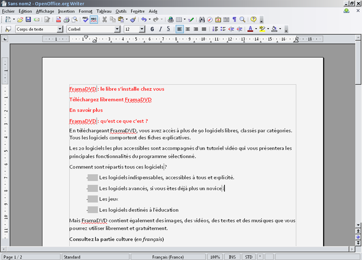Viewport: 362px width, 260px height.
Task: Open the Insertion menu
Action: tap(66, 11)
